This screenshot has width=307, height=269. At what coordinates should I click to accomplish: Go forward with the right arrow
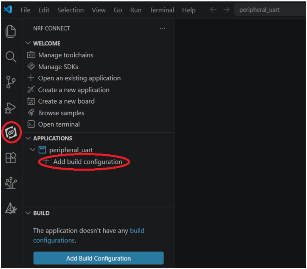[x=226, y=10]
